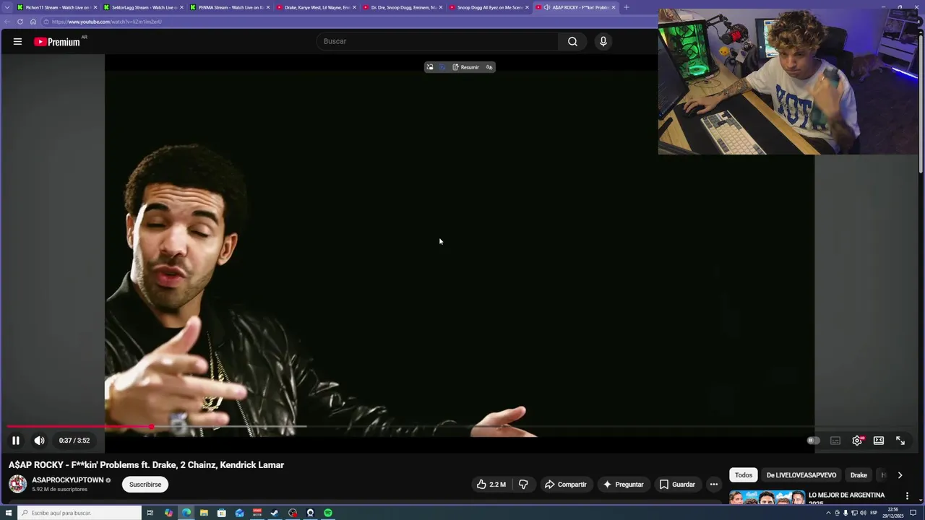Switch to SektorLagg Stream tab
Image resolution: width=925 pixels, height=520 pixels.
(x=143, y=7)
